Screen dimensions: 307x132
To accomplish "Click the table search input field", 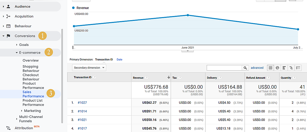I will point(224,68).
